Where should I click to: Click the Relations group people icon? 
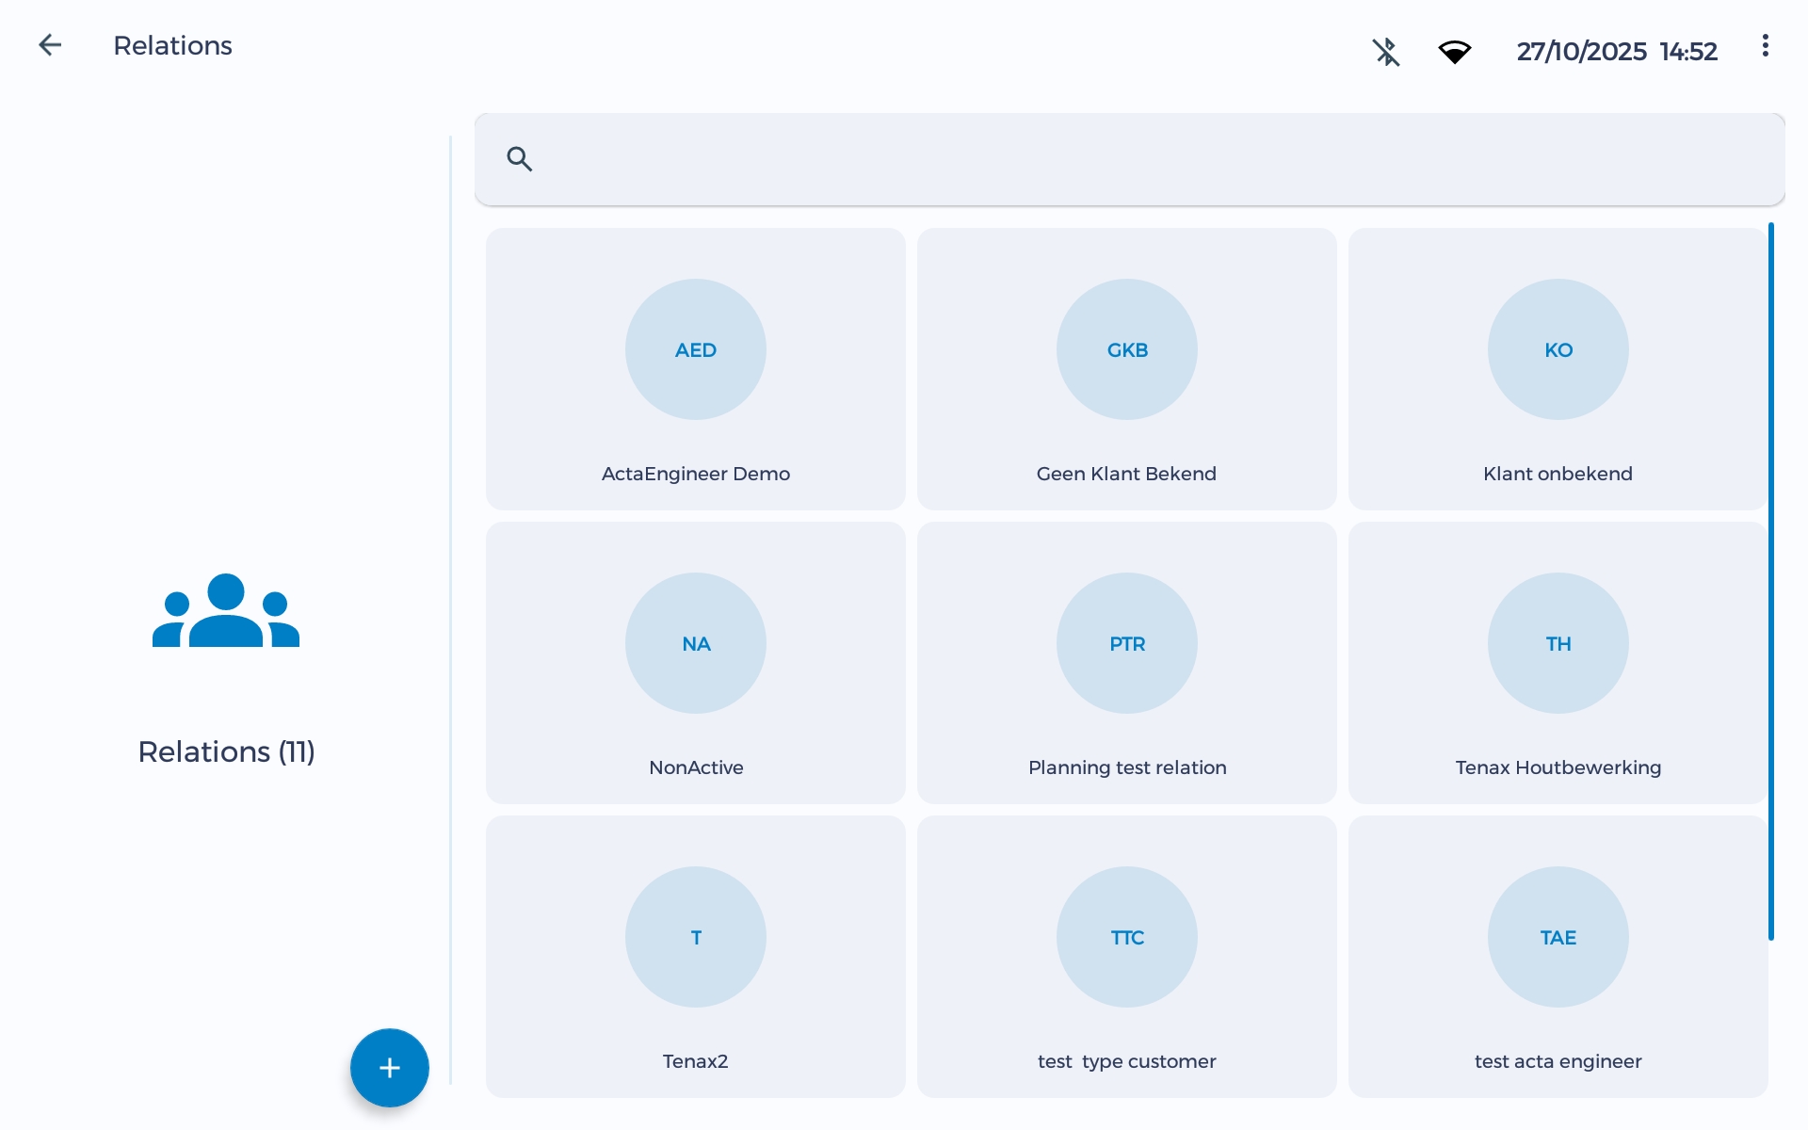[x=226, y=611]
